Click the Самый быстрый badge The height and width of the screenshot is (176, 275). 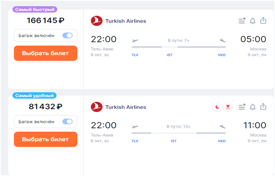pyautogui.click(x=35, y=10)
